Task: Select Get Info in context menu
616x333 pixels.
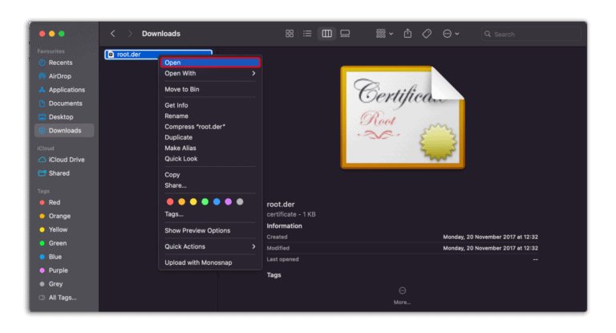Action: [x=176, y=105]
